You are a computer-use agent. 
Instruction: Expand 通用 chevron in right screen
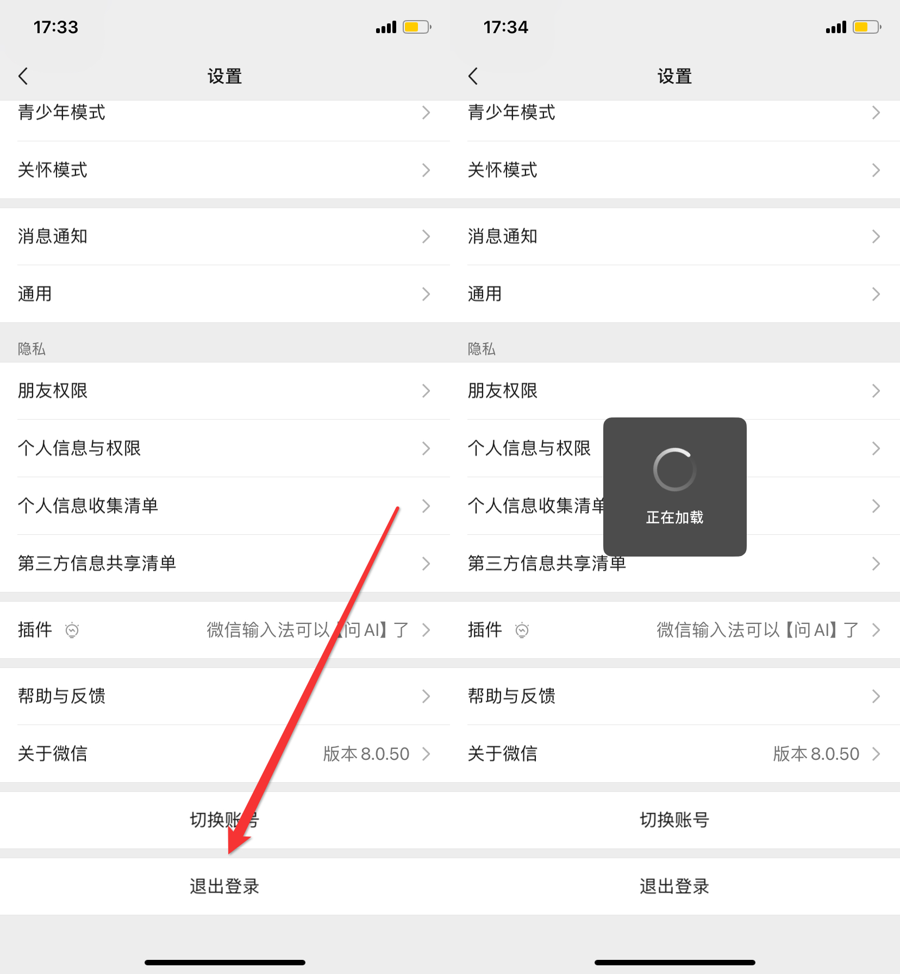876,294
